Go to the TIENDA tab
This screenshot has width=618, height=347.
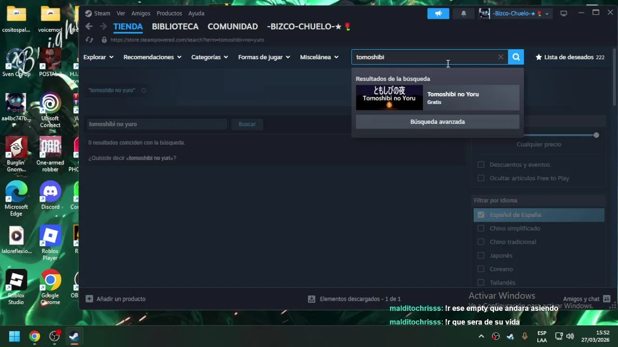click(128, 27)
